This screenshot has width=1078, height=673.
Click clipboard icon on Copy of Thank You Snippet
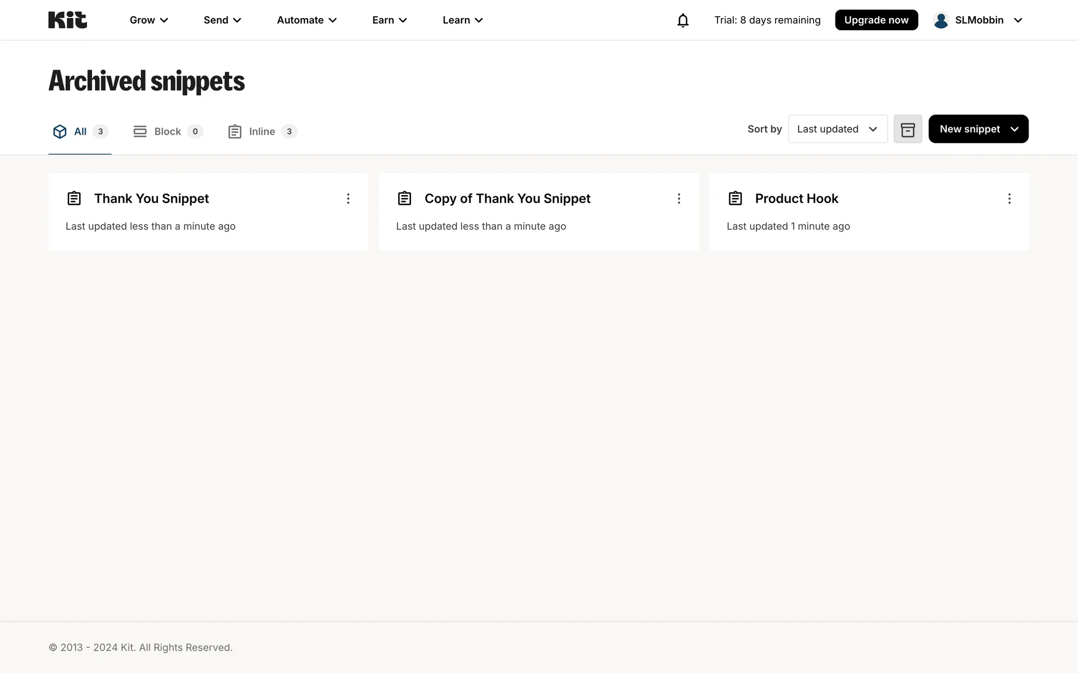(x=404, y=199)
